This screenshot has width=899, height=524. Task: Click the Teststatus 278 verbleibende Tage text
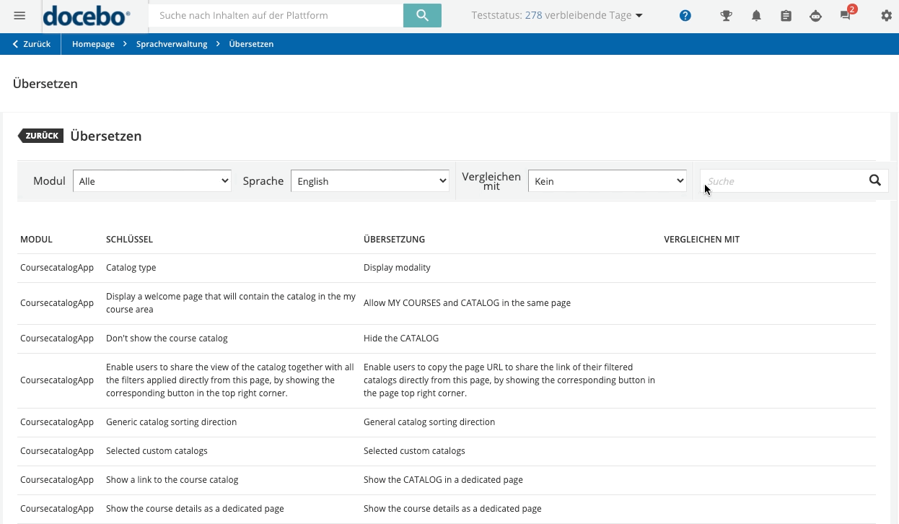pyautogui.click(x=551, y=15)
